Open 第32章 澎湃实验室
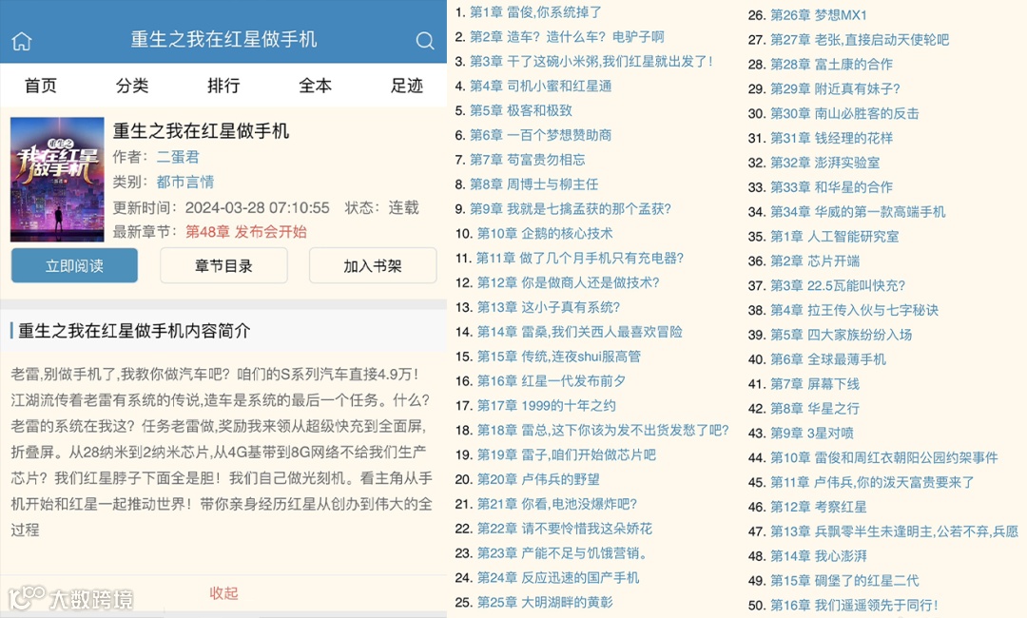This screenshot has height=618, width=1027. coord(825,163)
